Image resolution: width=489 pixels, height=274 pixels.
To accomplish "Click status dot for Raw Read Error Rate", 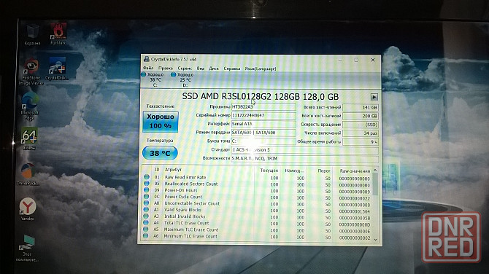I will tap(146, 177).
